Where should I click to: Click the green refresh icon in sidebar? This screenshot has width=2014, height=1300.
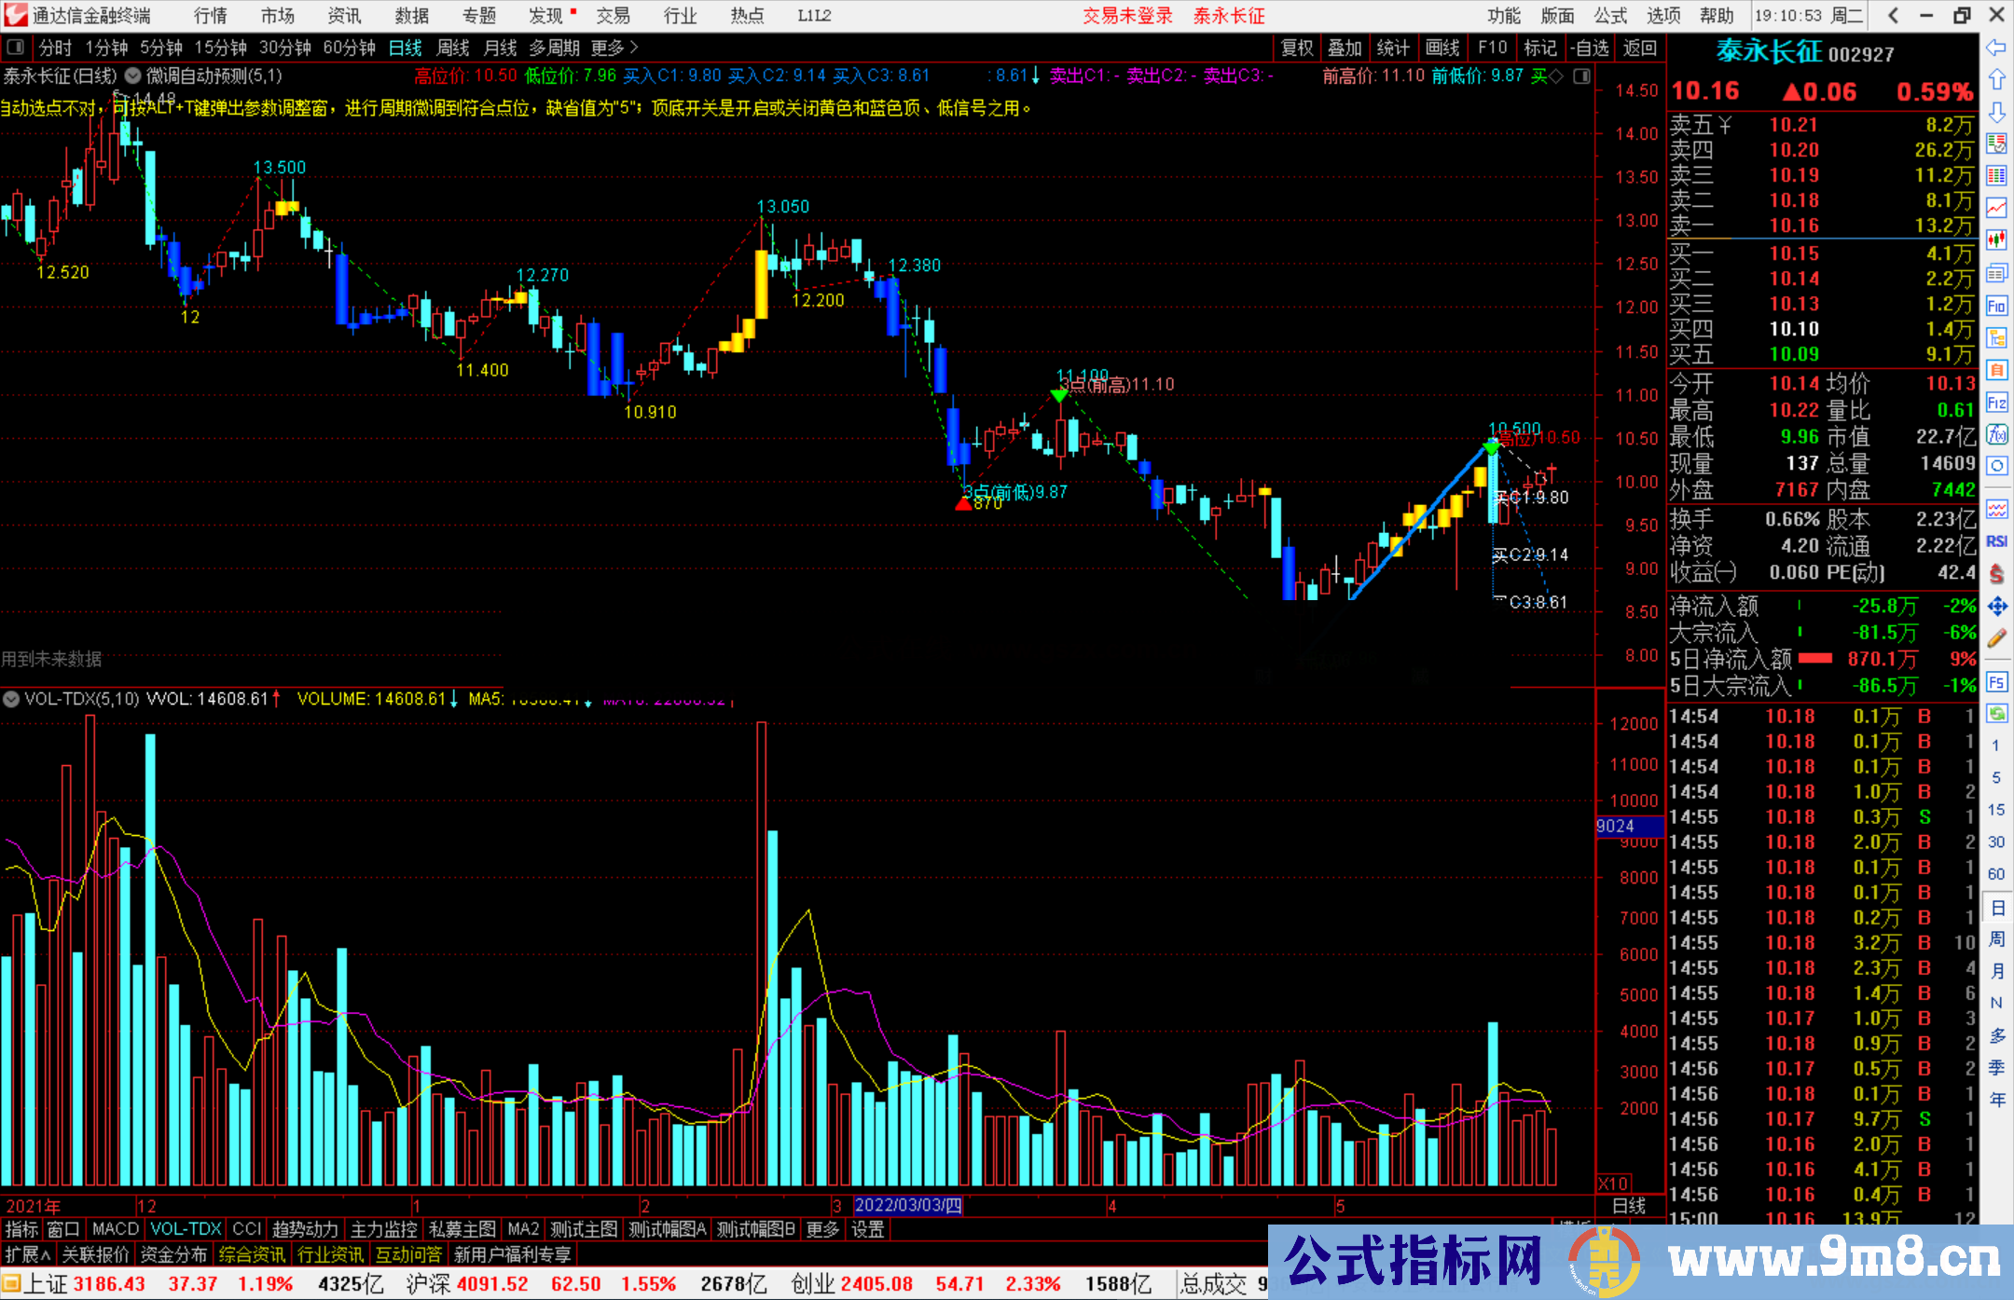click(1996, 714)
